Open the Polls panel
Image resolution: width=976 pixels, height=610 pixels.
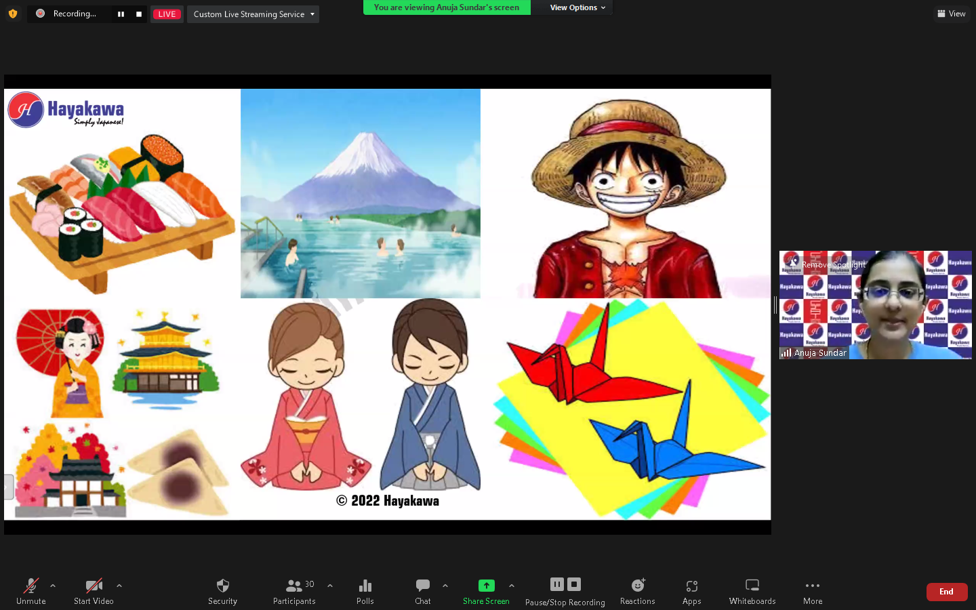point(365,591)
